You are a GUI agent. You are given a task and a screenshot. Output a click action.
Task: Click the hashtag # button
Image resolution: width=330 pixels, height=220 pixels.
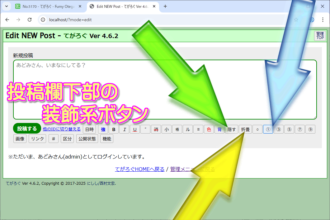tap(53, 139)
